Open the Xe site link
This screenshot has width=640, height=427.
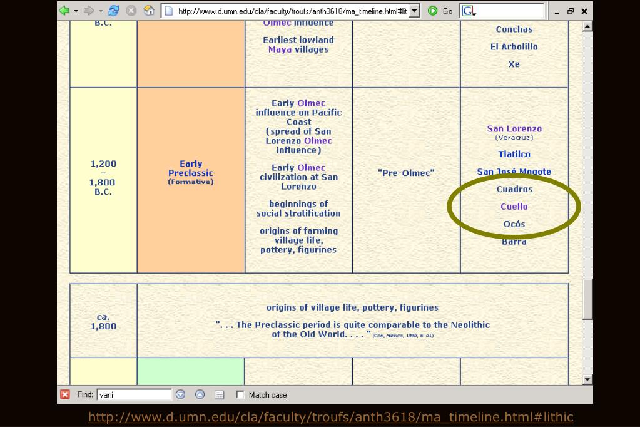click(x=514, y=64)
